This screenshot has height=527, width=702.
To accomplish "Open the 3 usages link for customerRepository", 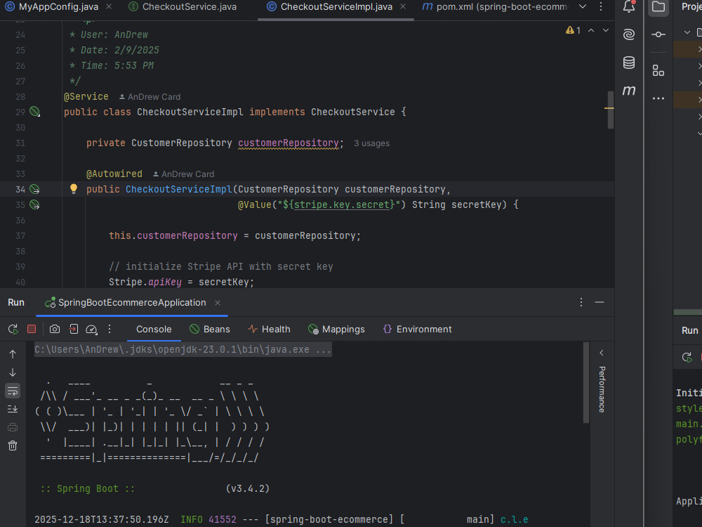I will coord(372,143).
